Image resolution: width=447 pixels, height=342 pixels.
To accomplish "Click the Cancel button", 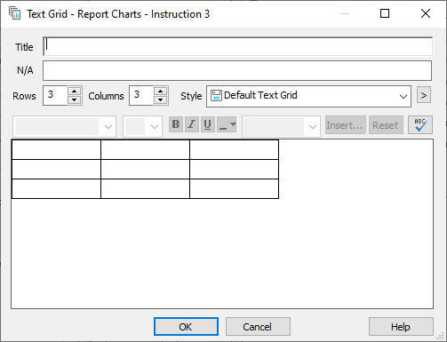I will (258, 327).
